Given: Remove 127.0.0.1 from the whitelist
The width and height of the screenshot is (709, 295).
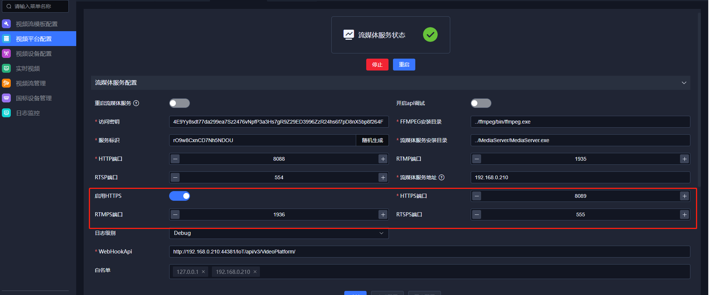Looking at the screenshot, I should coord(203,272).
